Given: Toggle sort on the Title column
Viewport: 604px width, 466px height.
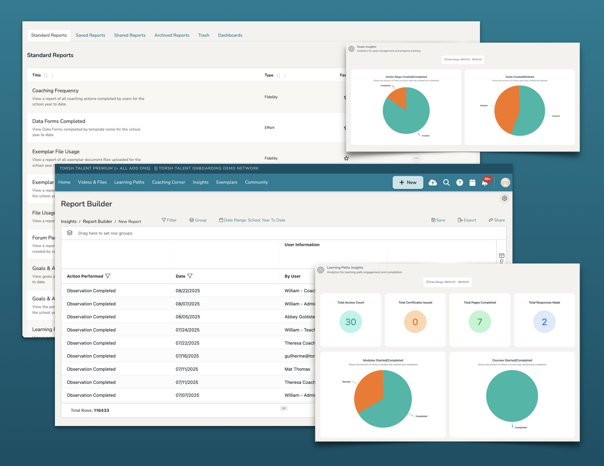Looking at the screenshot, I should coord(46,75).
